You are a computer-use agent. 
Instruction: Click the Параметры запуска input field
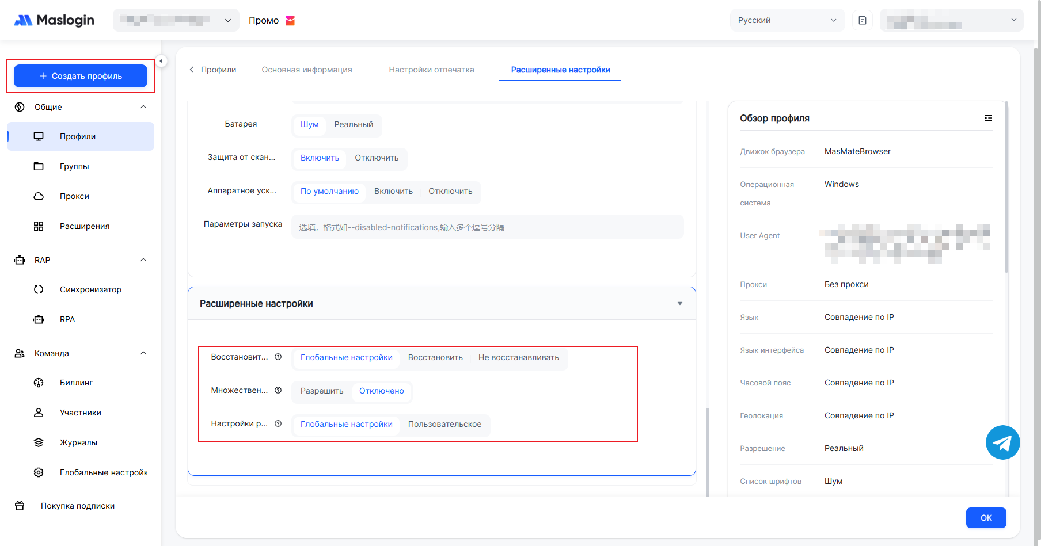[x=487, y=227]
